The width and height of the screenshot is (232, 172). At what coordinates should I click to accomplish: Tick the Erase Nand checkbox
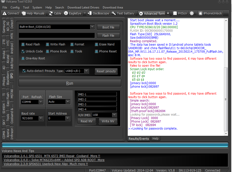coord(96,44)
